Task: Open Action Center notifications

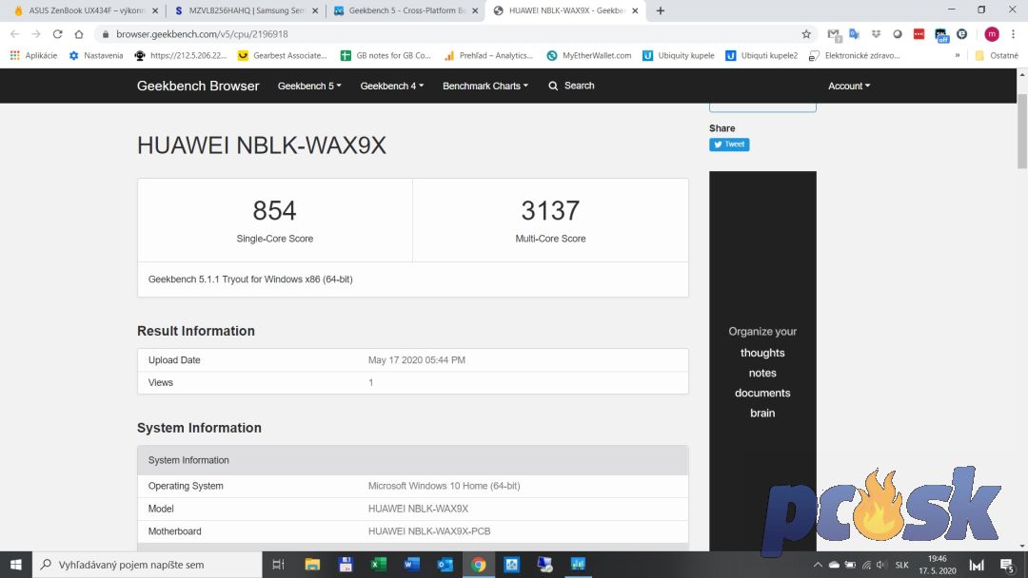Action: (x=1008, y=565)
